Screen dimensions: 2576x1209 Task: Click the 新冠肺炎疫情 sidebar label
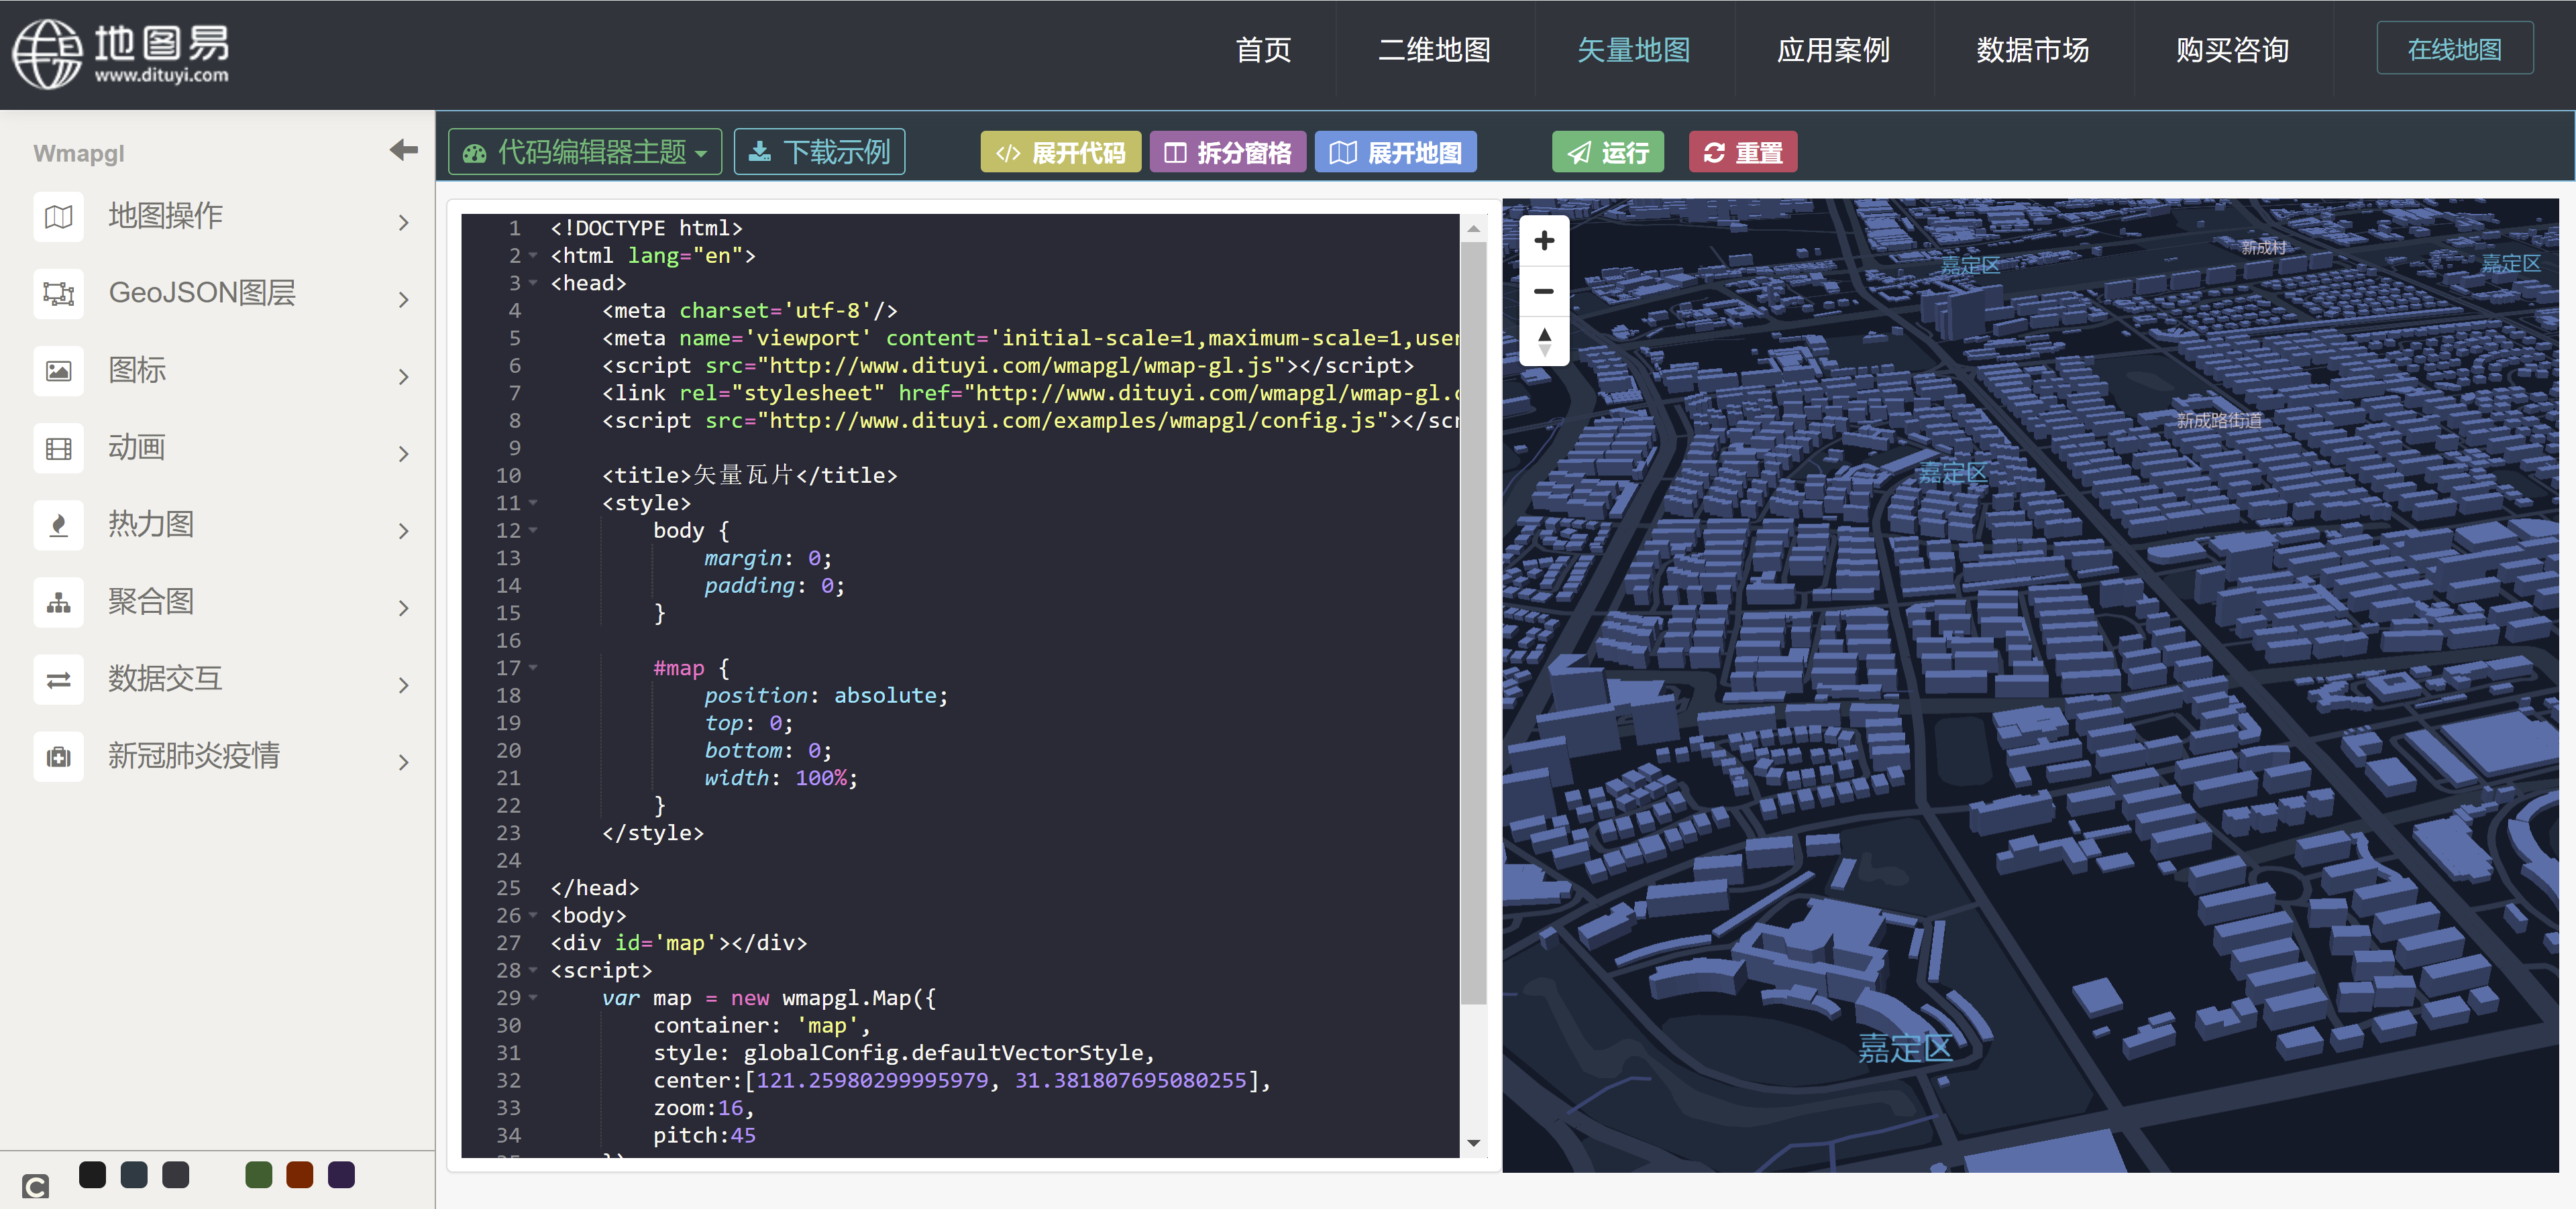point(195,756)
